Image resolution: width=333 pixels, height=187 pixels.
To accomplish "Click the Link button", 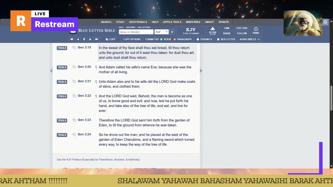I will (227, 28).
